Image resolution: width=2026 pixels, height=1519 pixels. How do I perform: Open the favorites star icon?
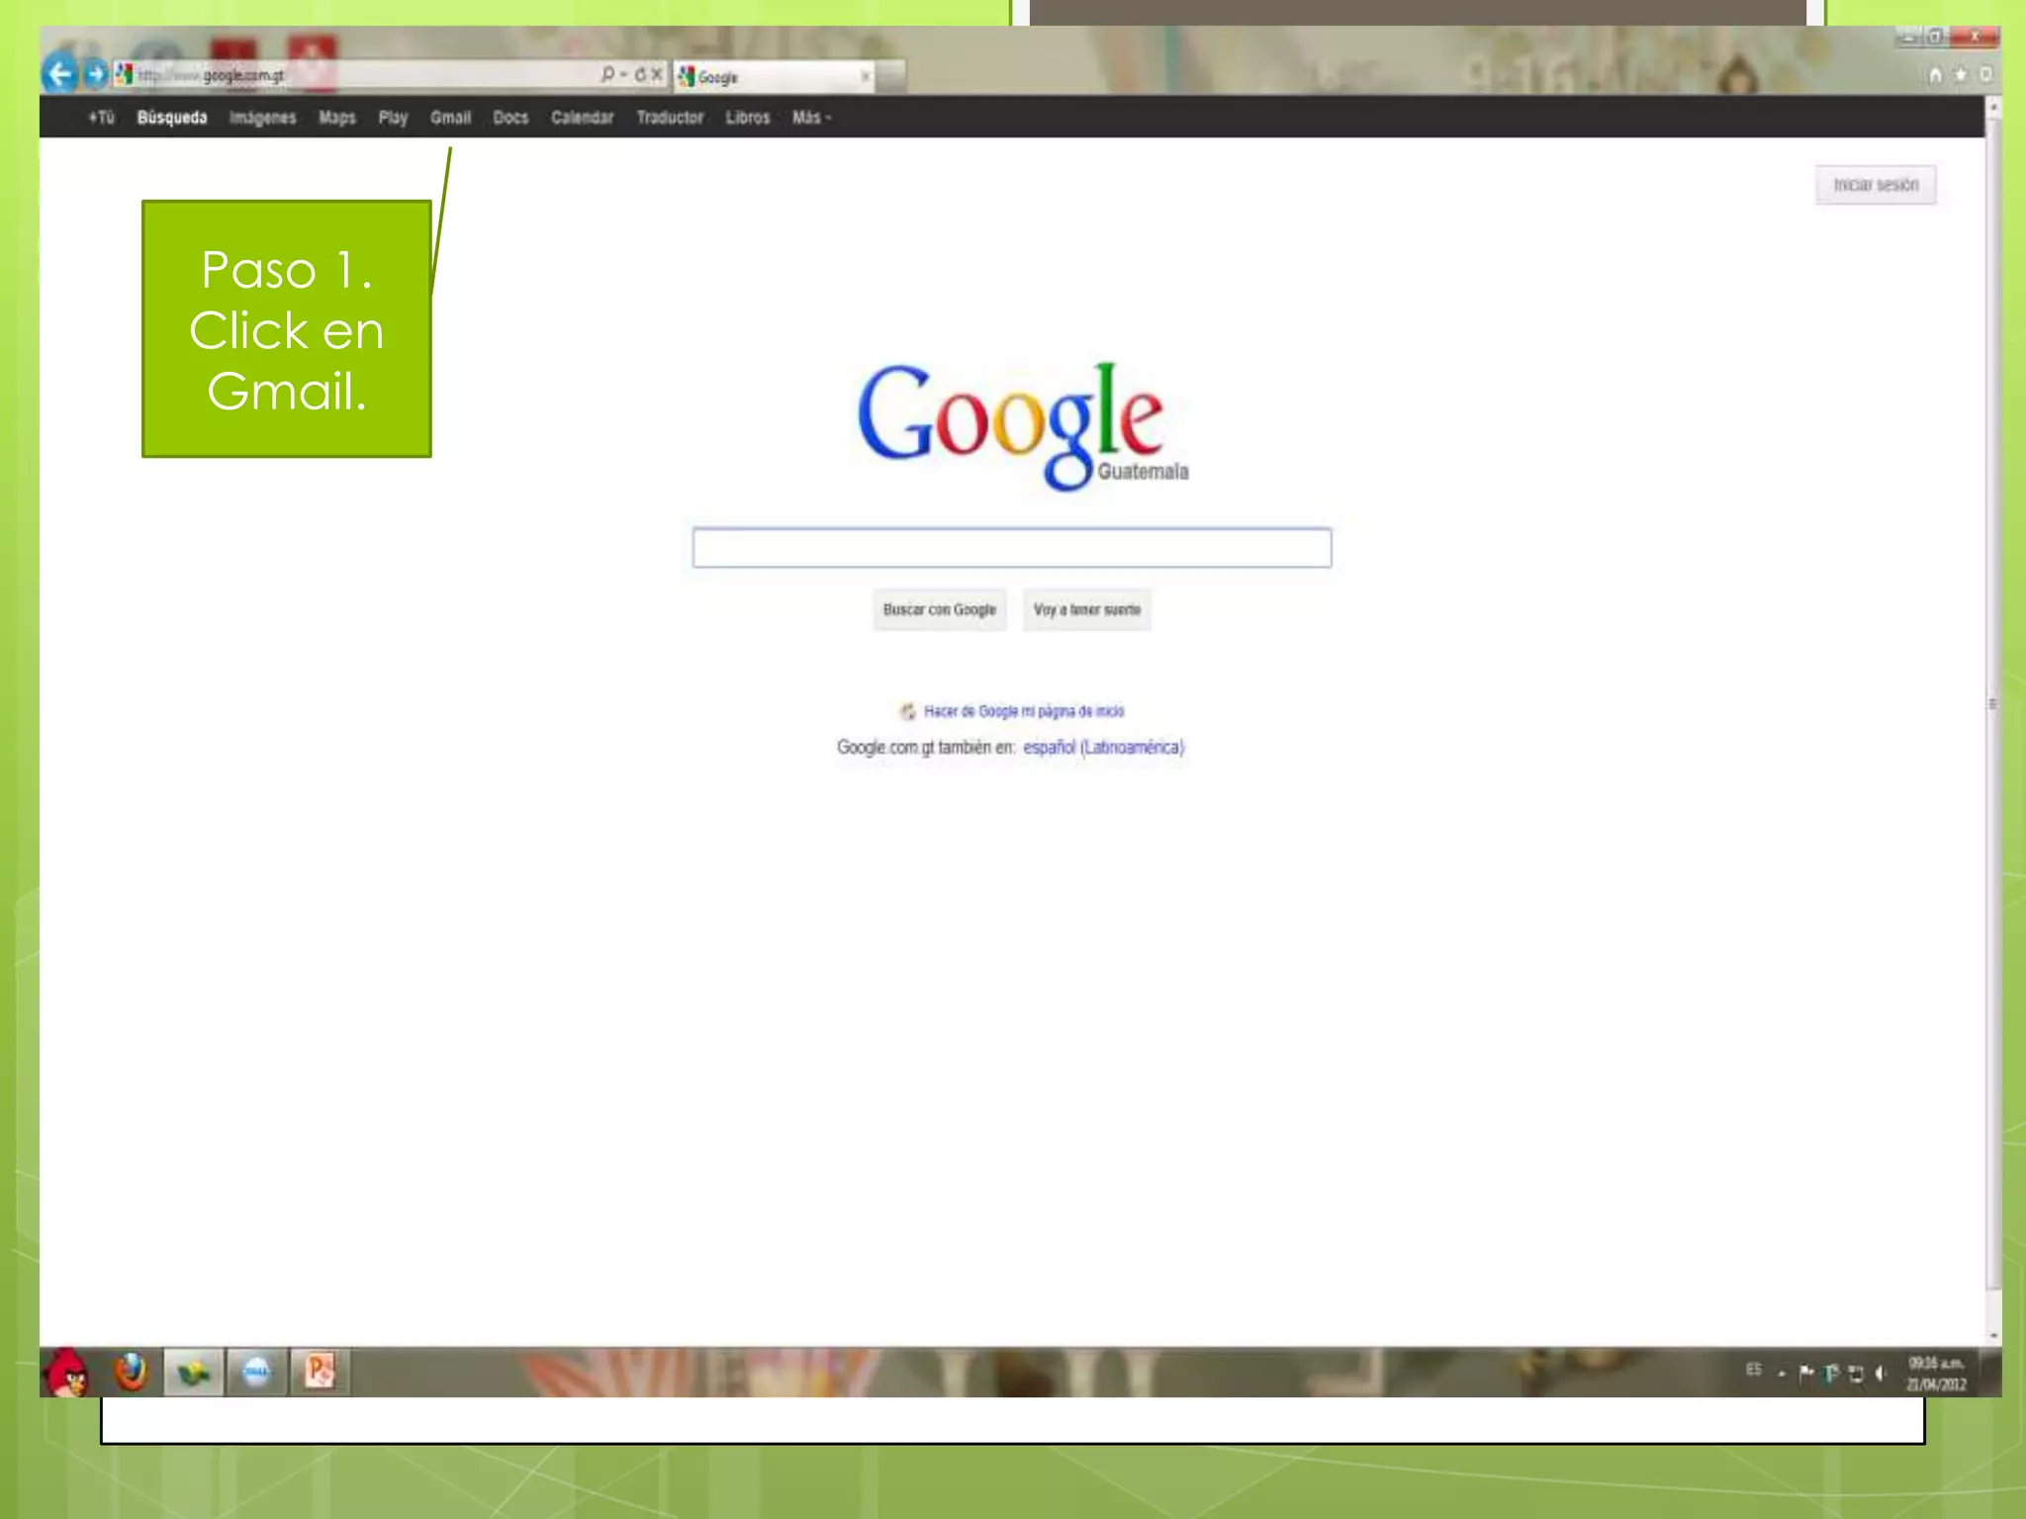pyautogui.click(x=1961, y=75)
